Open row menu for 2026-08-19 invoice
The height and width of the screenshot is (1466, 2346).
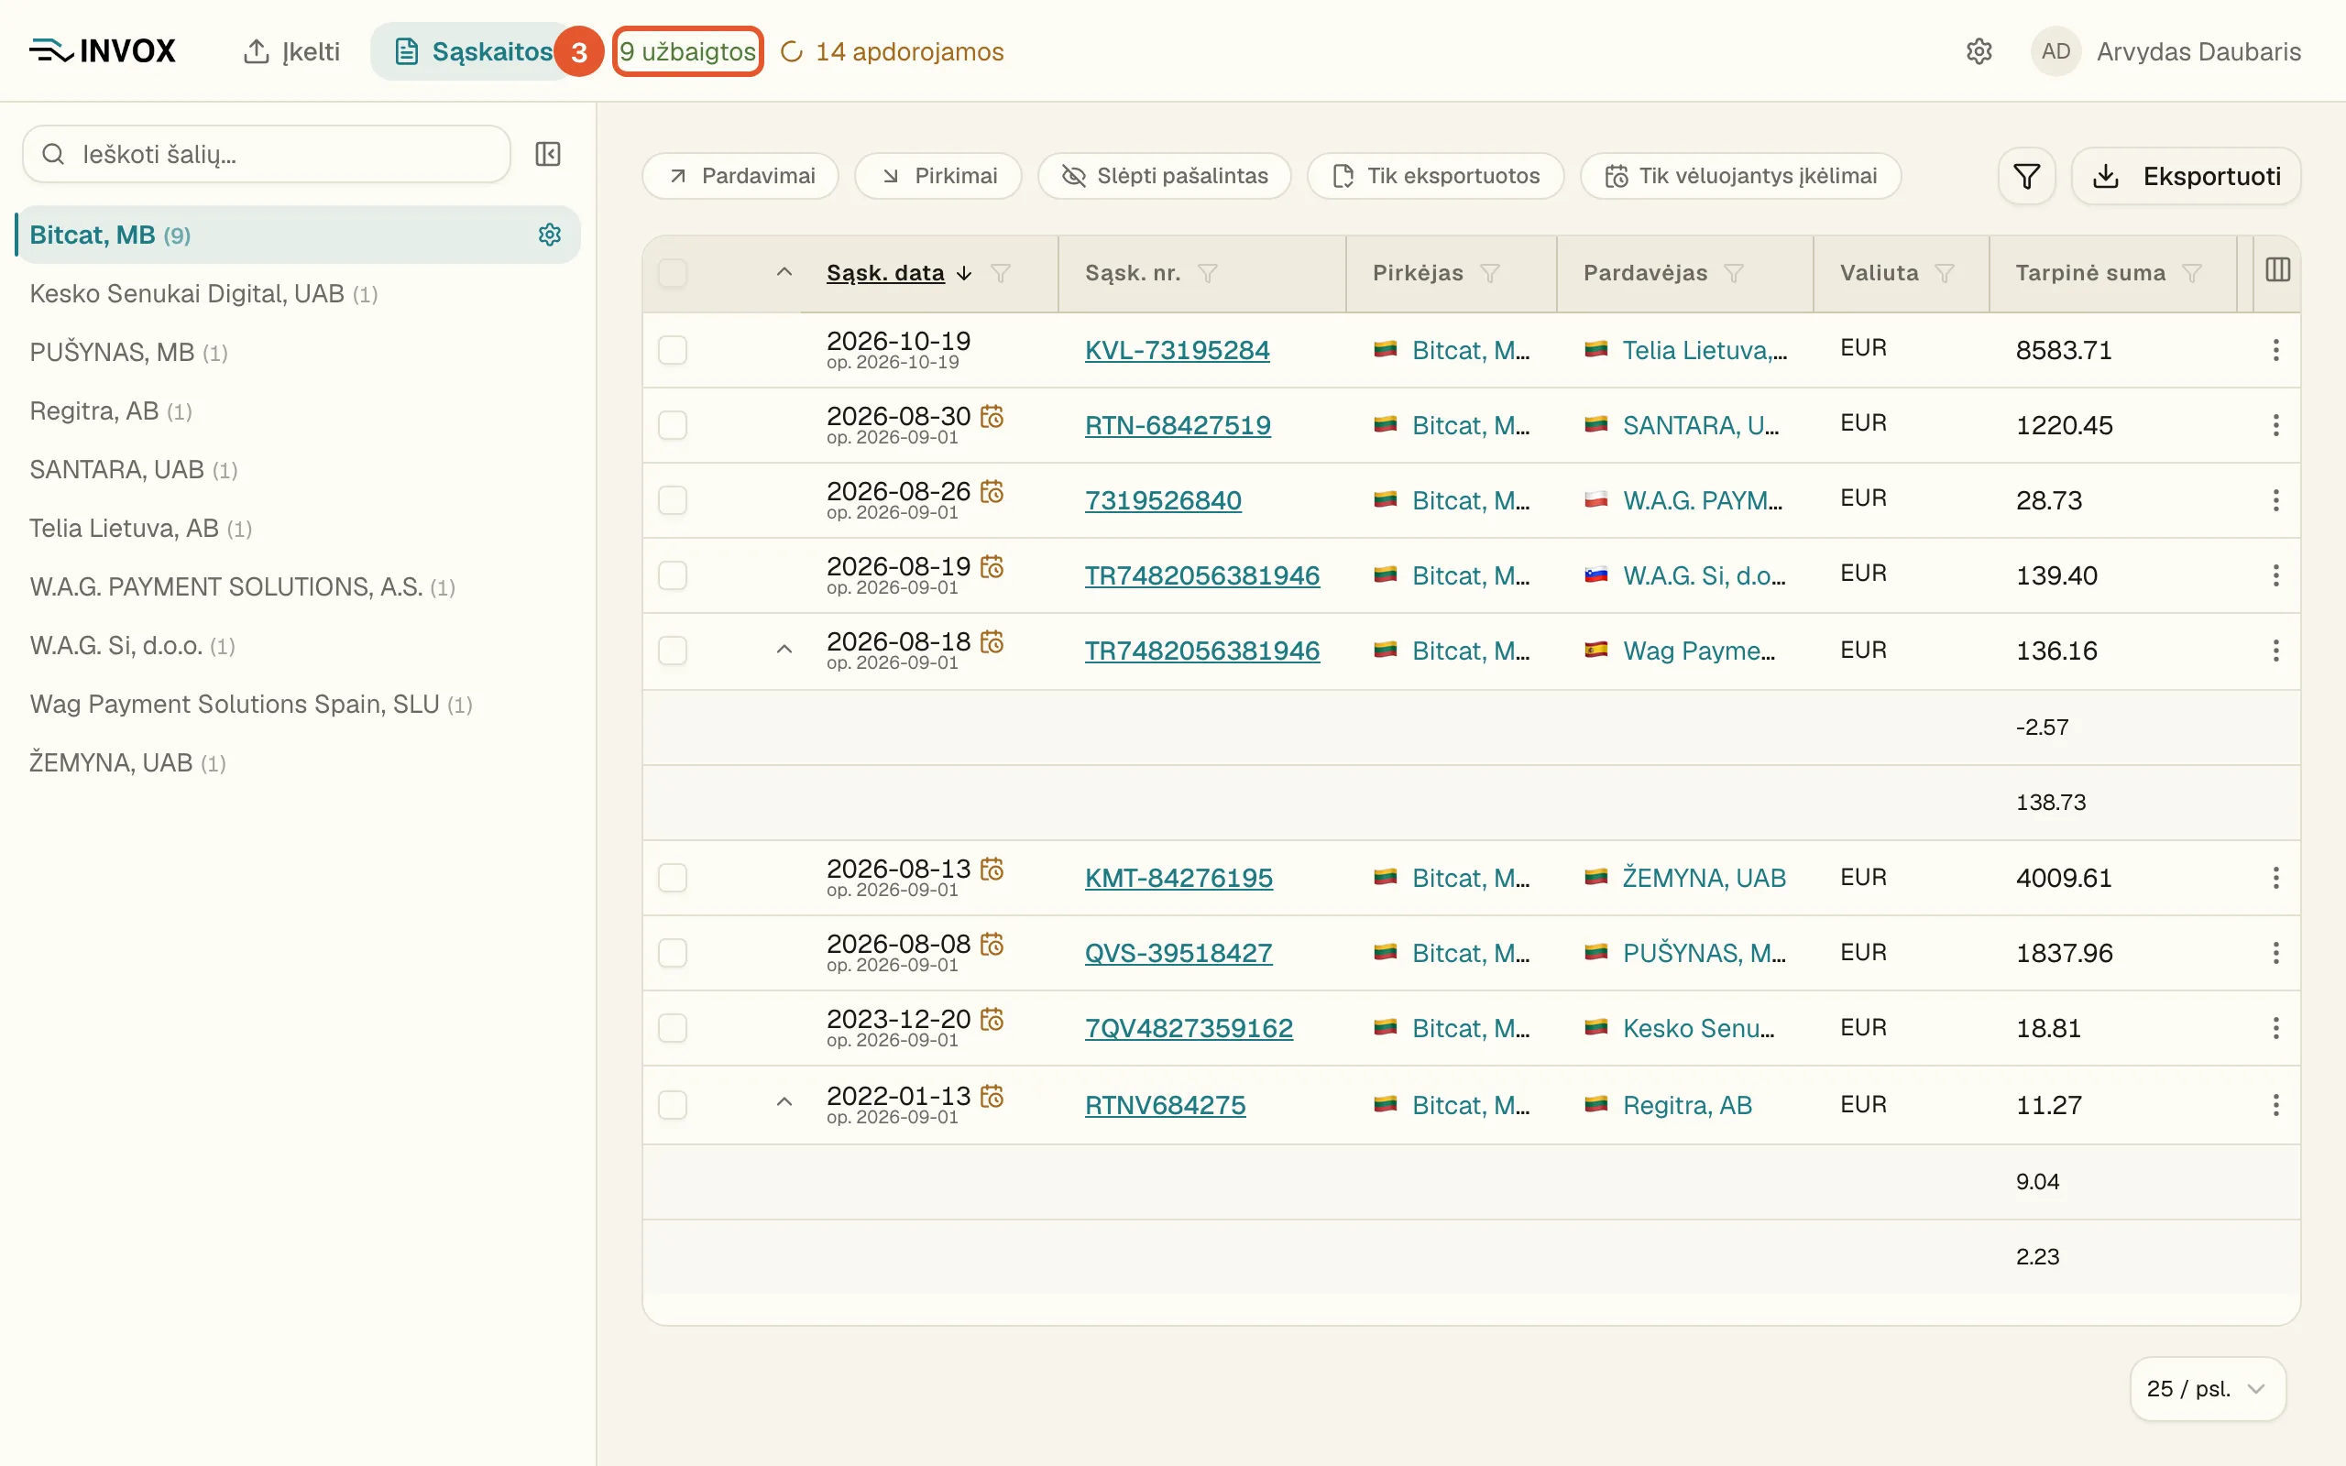pos(2275,576)
